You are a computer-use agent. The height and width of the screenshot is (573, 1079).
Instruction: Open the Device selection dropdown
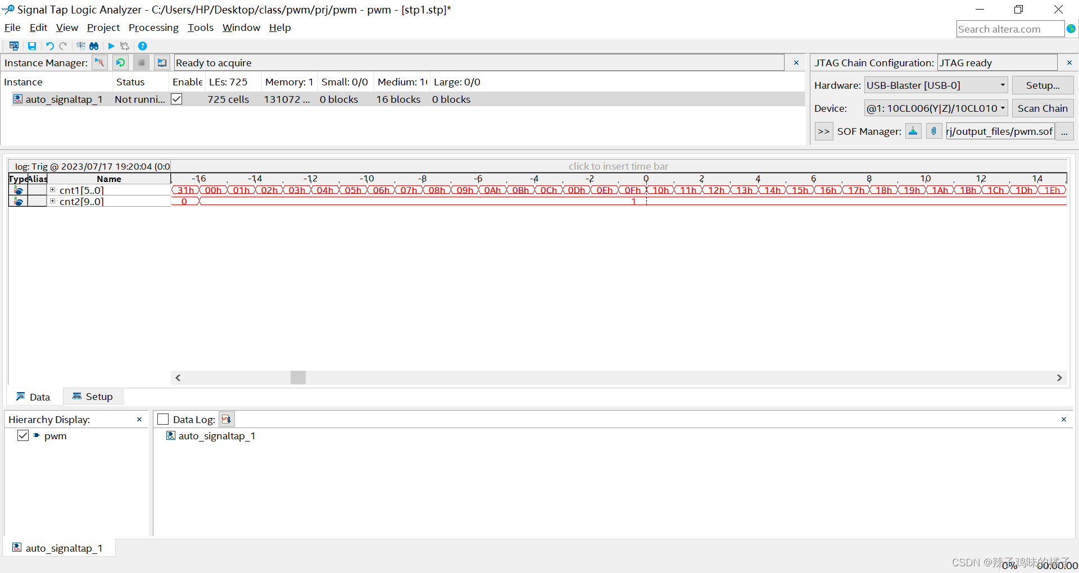coord(1003,108)
